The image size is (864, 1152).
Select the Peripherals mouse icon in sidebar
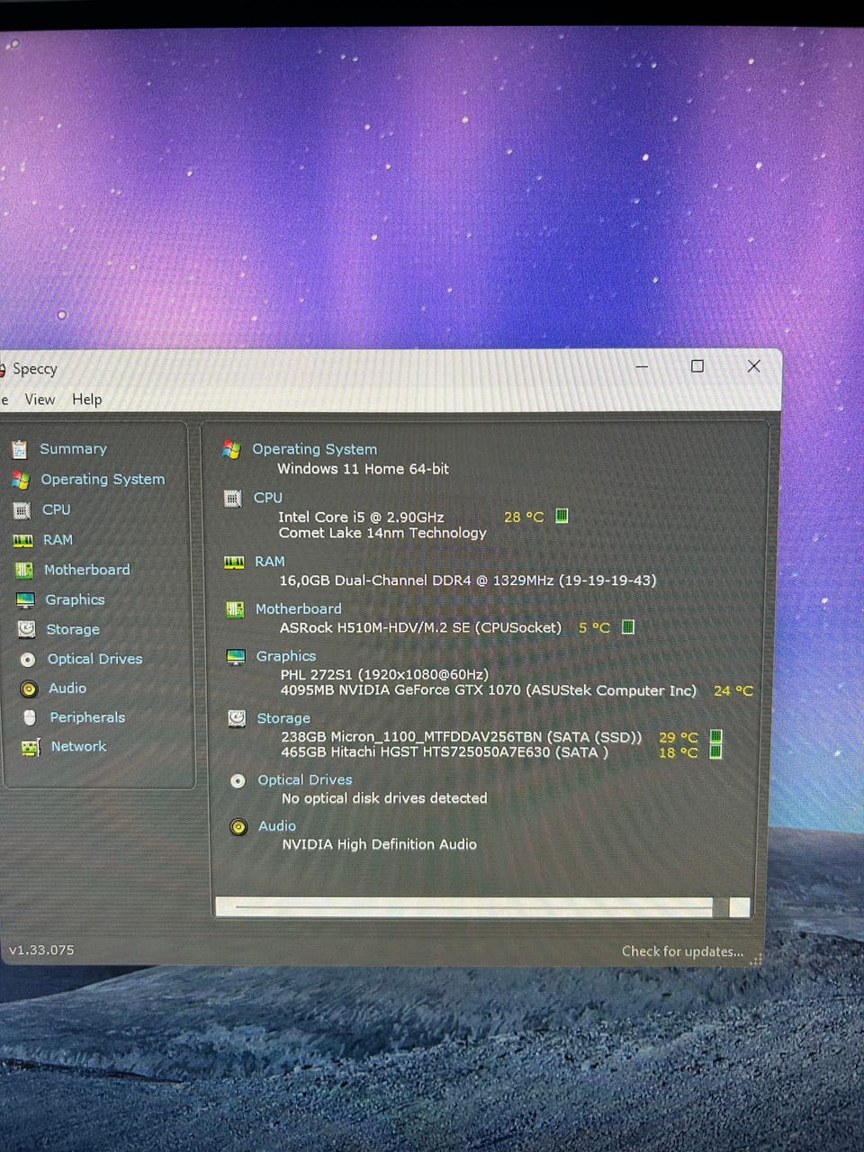[30, 717]
